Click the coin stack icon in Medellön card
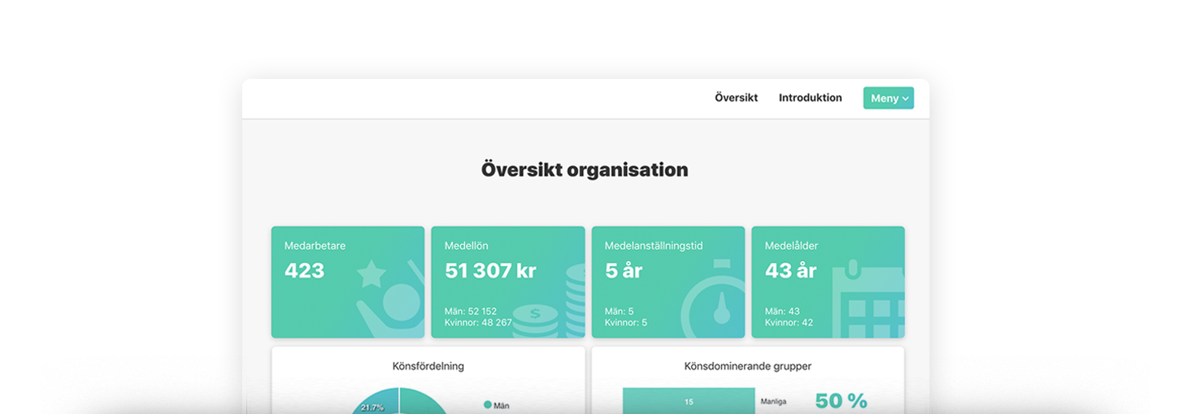1200x414 pixels. 550,301
